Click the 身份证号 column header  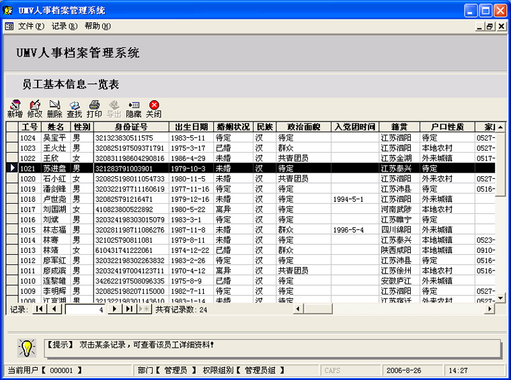131,126
